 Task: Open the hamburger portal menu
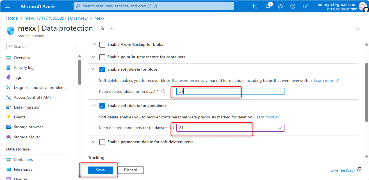(8, 6)
